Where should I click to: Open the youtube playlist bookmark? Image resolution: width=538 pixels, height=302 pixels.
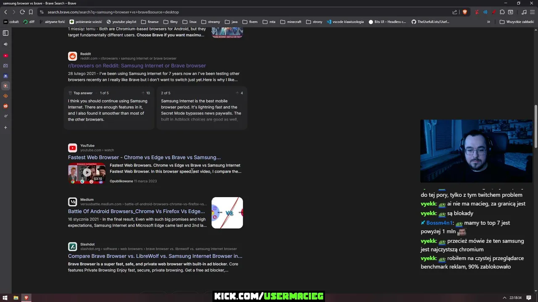click(121, 22)
